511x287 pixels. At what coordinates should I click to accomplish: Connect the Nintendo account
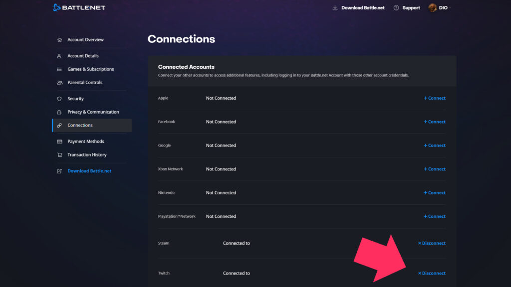(435, 193)
